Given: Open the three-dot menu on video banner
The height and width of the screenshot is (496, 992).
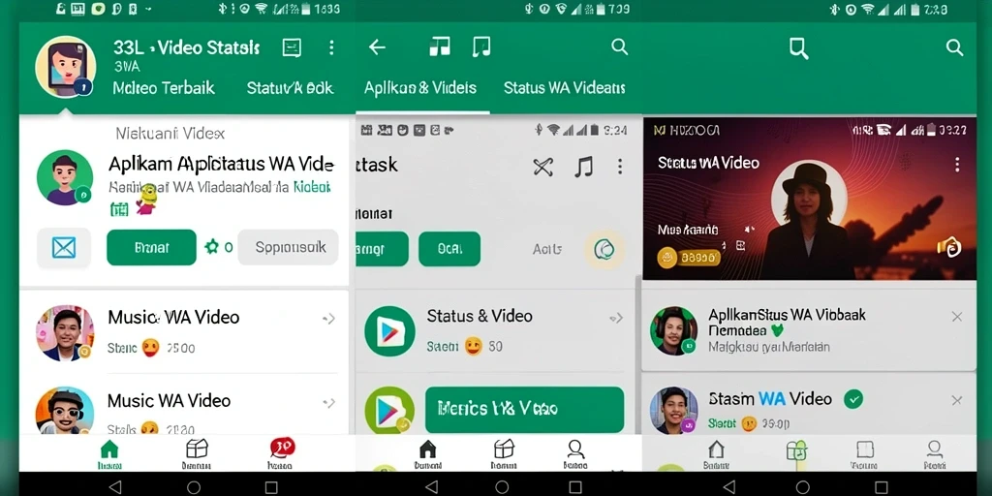Looking at the screenshot, I should tap(957, 165).
